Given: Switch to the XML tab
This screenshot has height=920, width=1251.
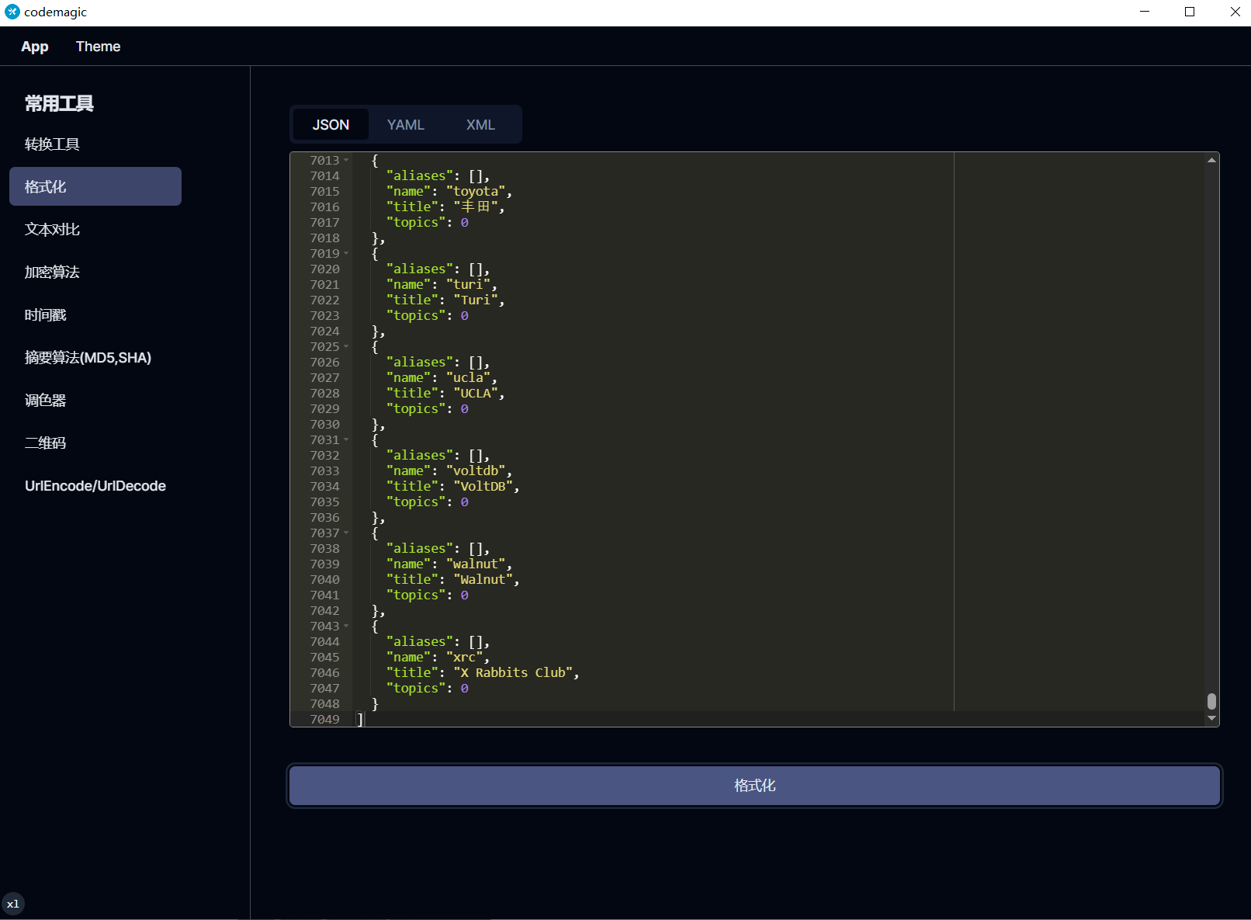Looking at the screenshot, I should click(x=480, y=124).
